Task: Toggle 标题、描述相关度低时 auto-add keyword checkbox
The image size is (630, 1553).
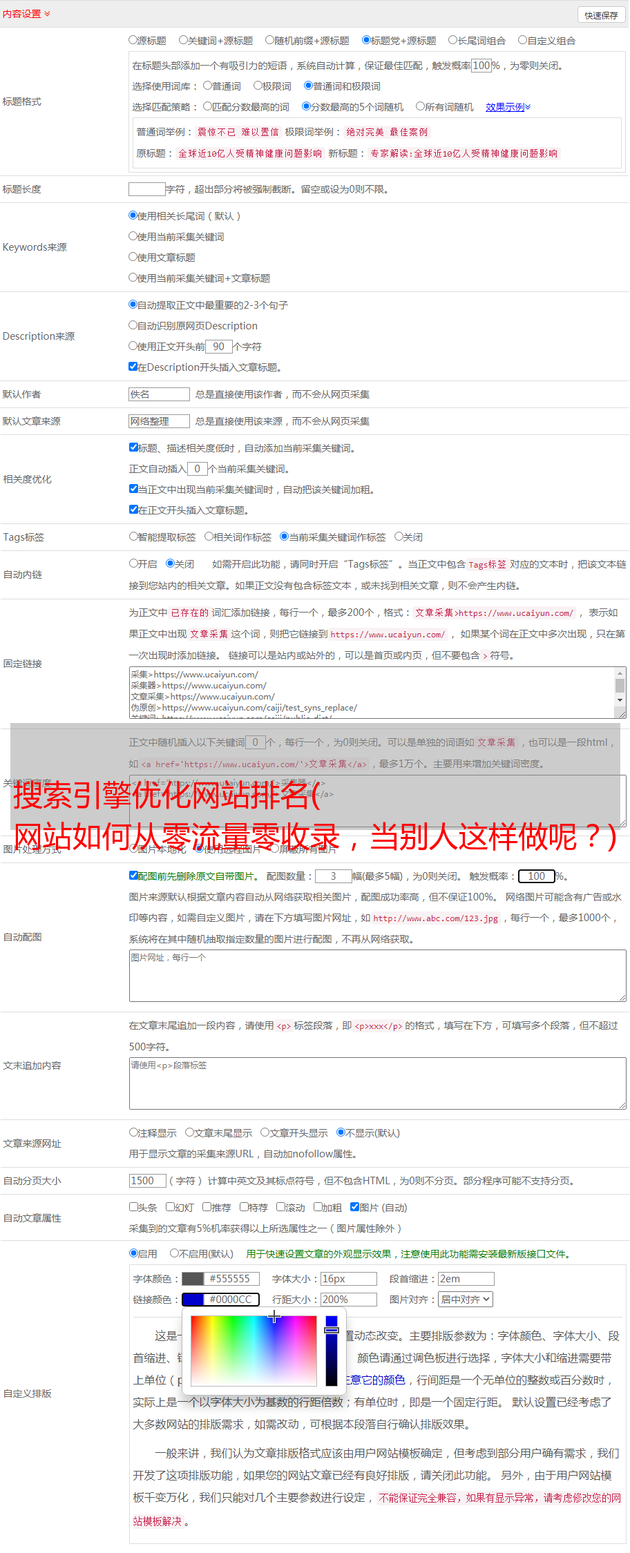Action: 133,447
